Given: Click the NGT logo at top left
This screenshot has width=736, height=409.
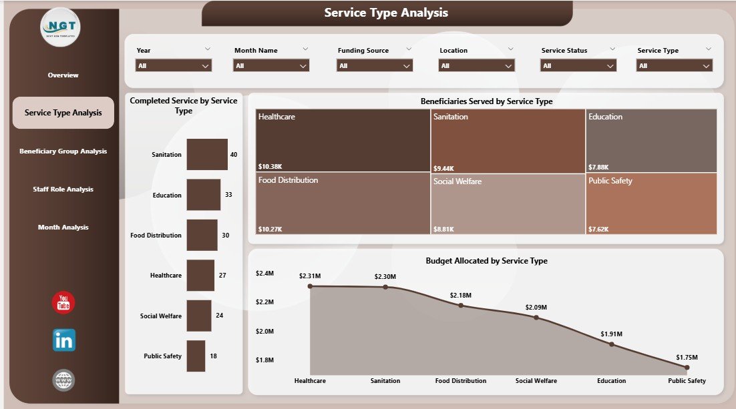Looking at the screenshot, I should point(61,27).
